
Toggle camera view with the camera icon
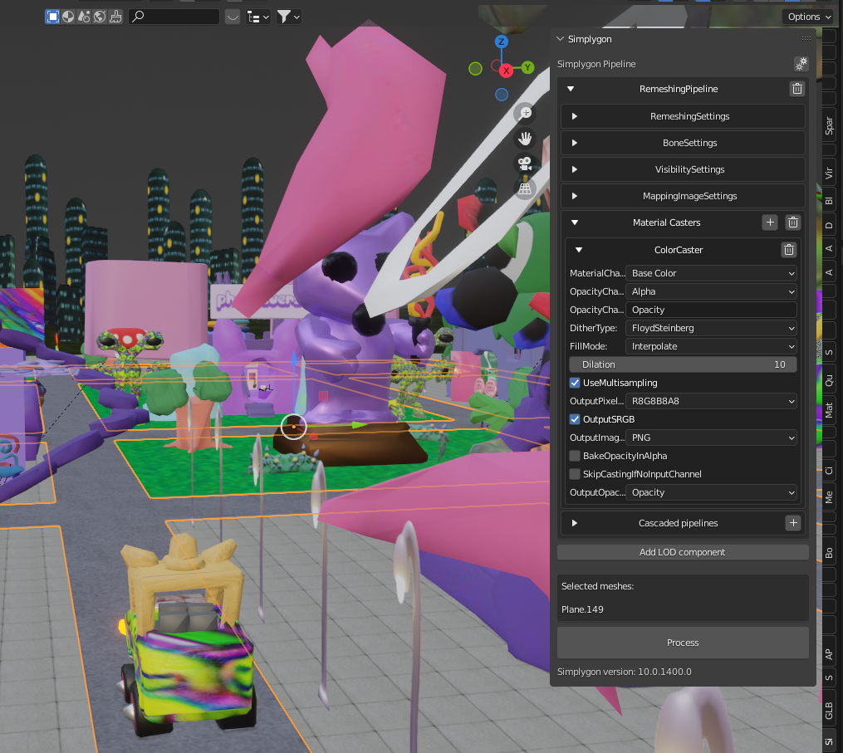click(525, 164)
